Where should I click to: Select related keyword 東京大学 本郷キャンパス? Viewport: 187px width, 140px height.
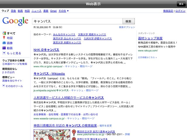(67, 43)
